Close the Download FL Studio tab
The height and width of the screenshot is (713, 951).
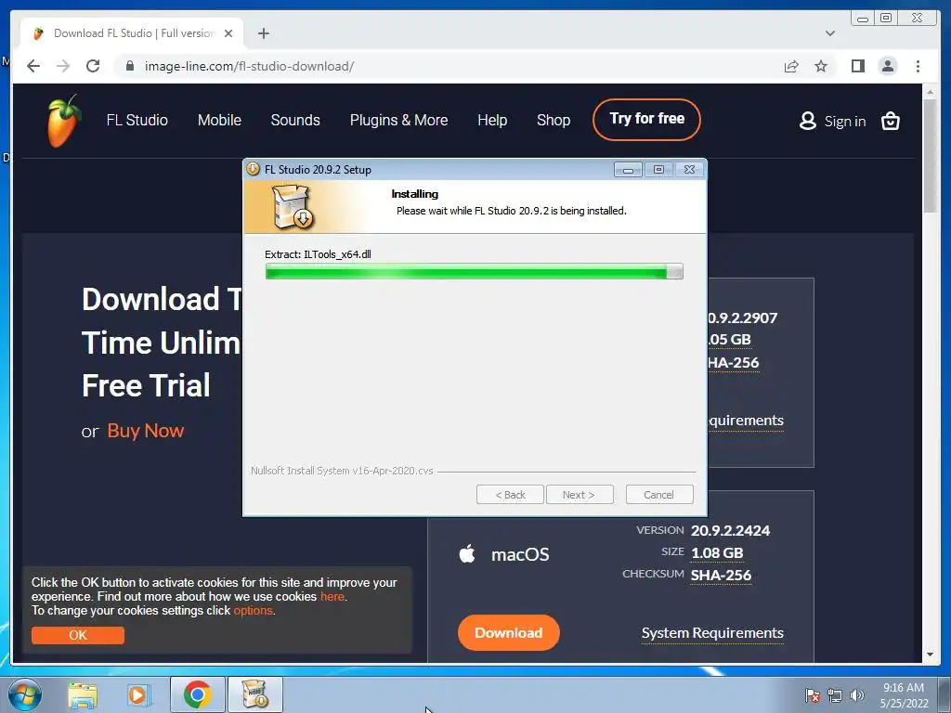pyautogui.click(x=228, y=33)
